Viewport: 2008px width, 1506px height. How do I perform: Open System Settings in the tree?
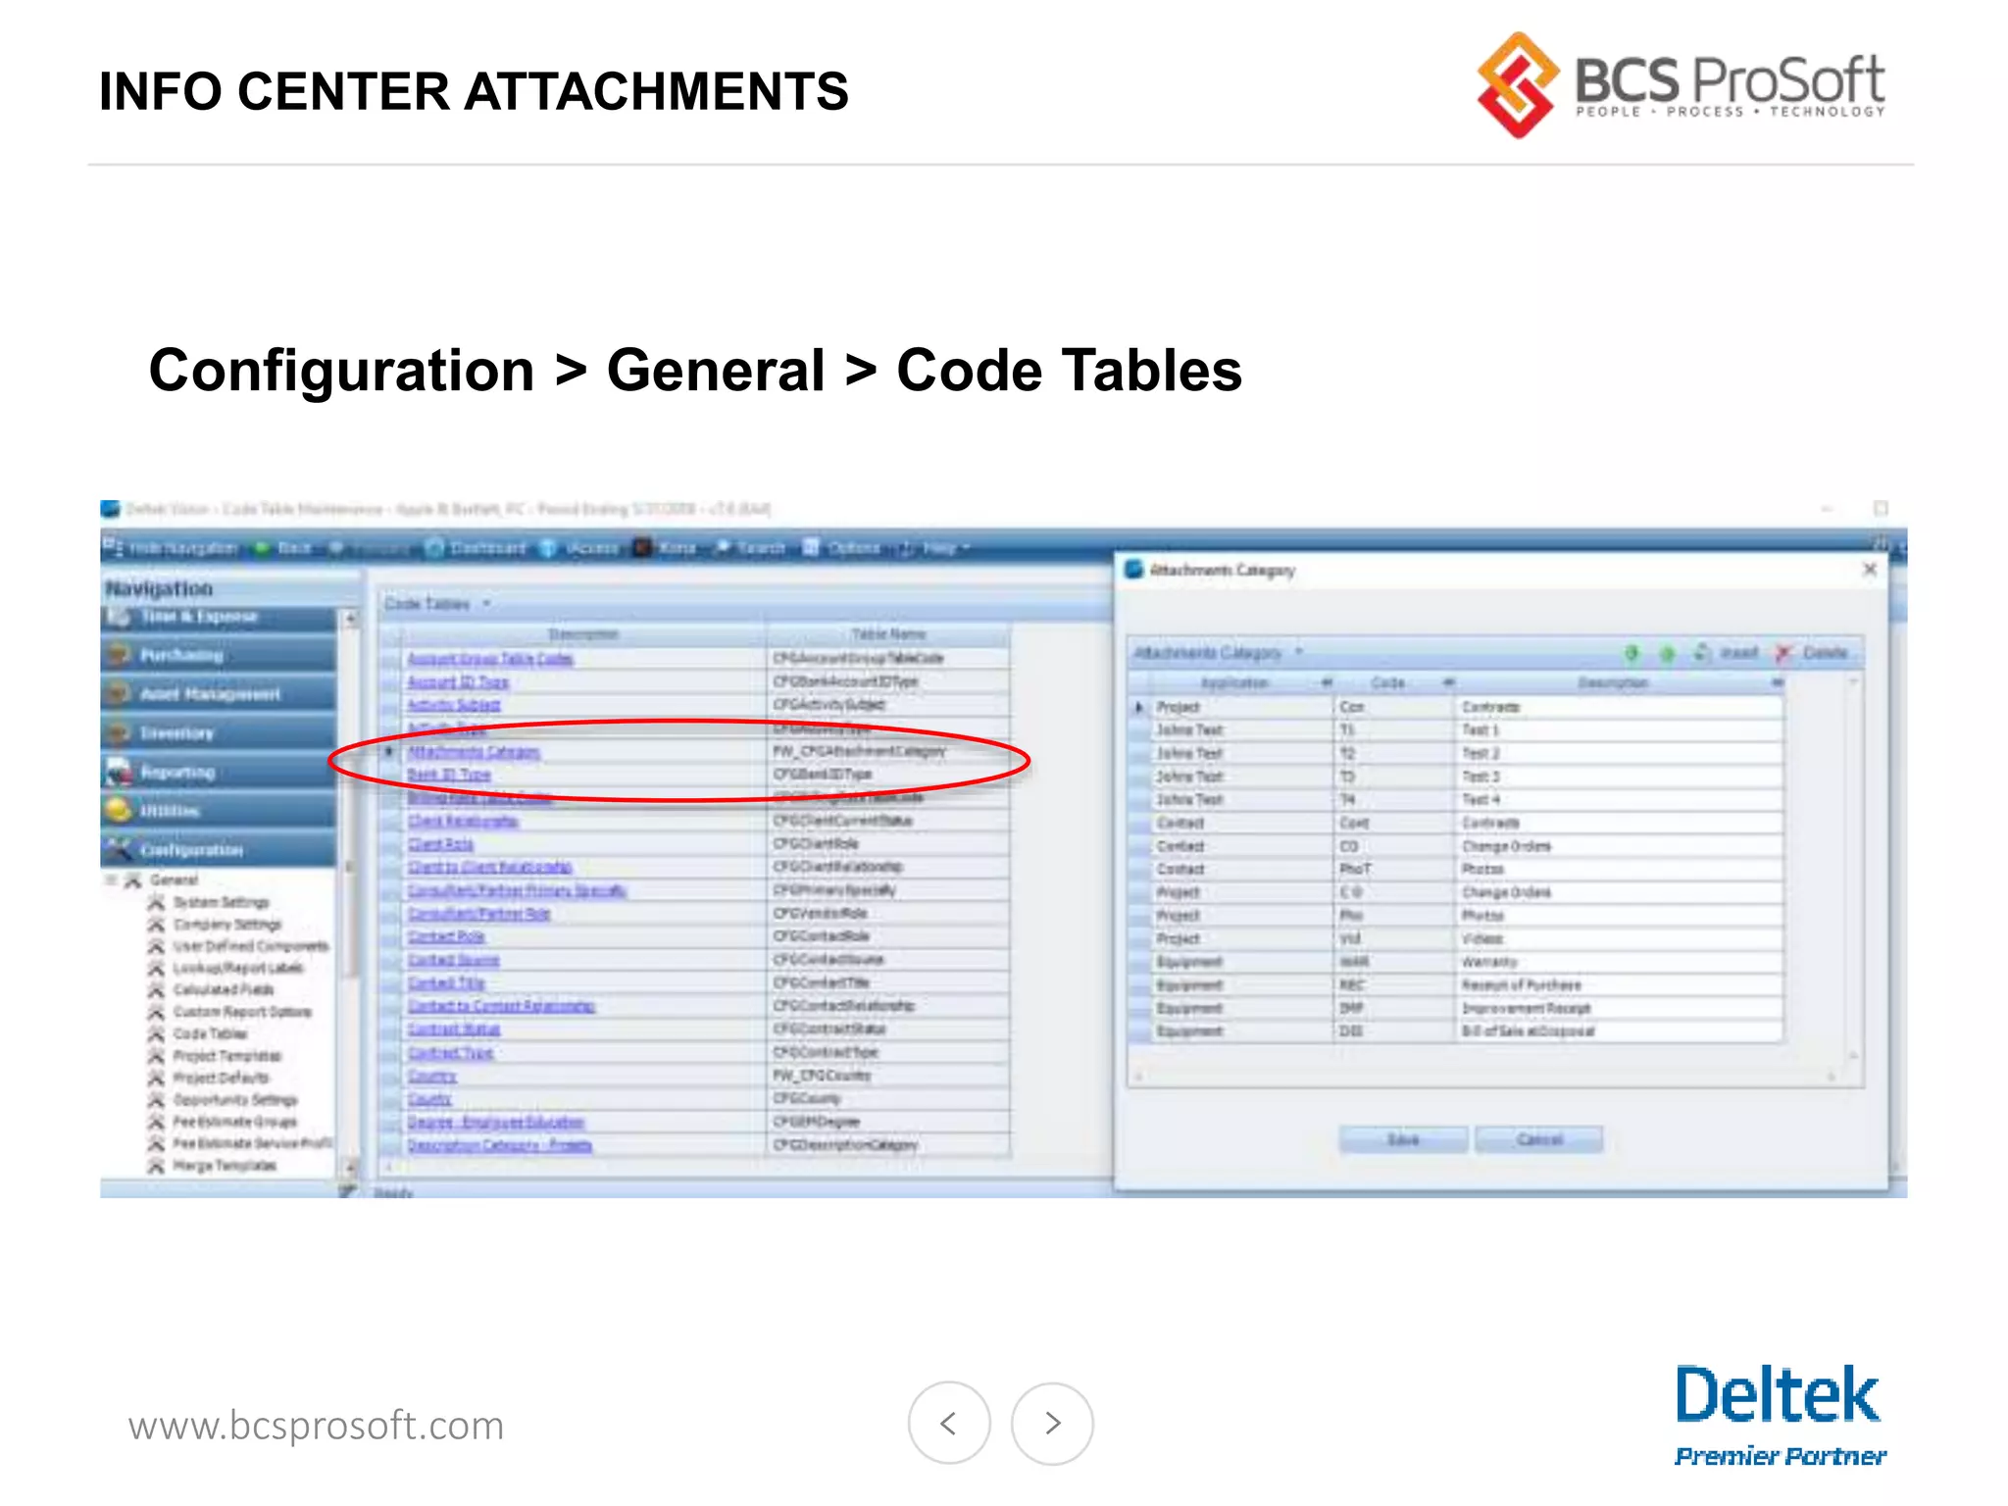point(221,902)
